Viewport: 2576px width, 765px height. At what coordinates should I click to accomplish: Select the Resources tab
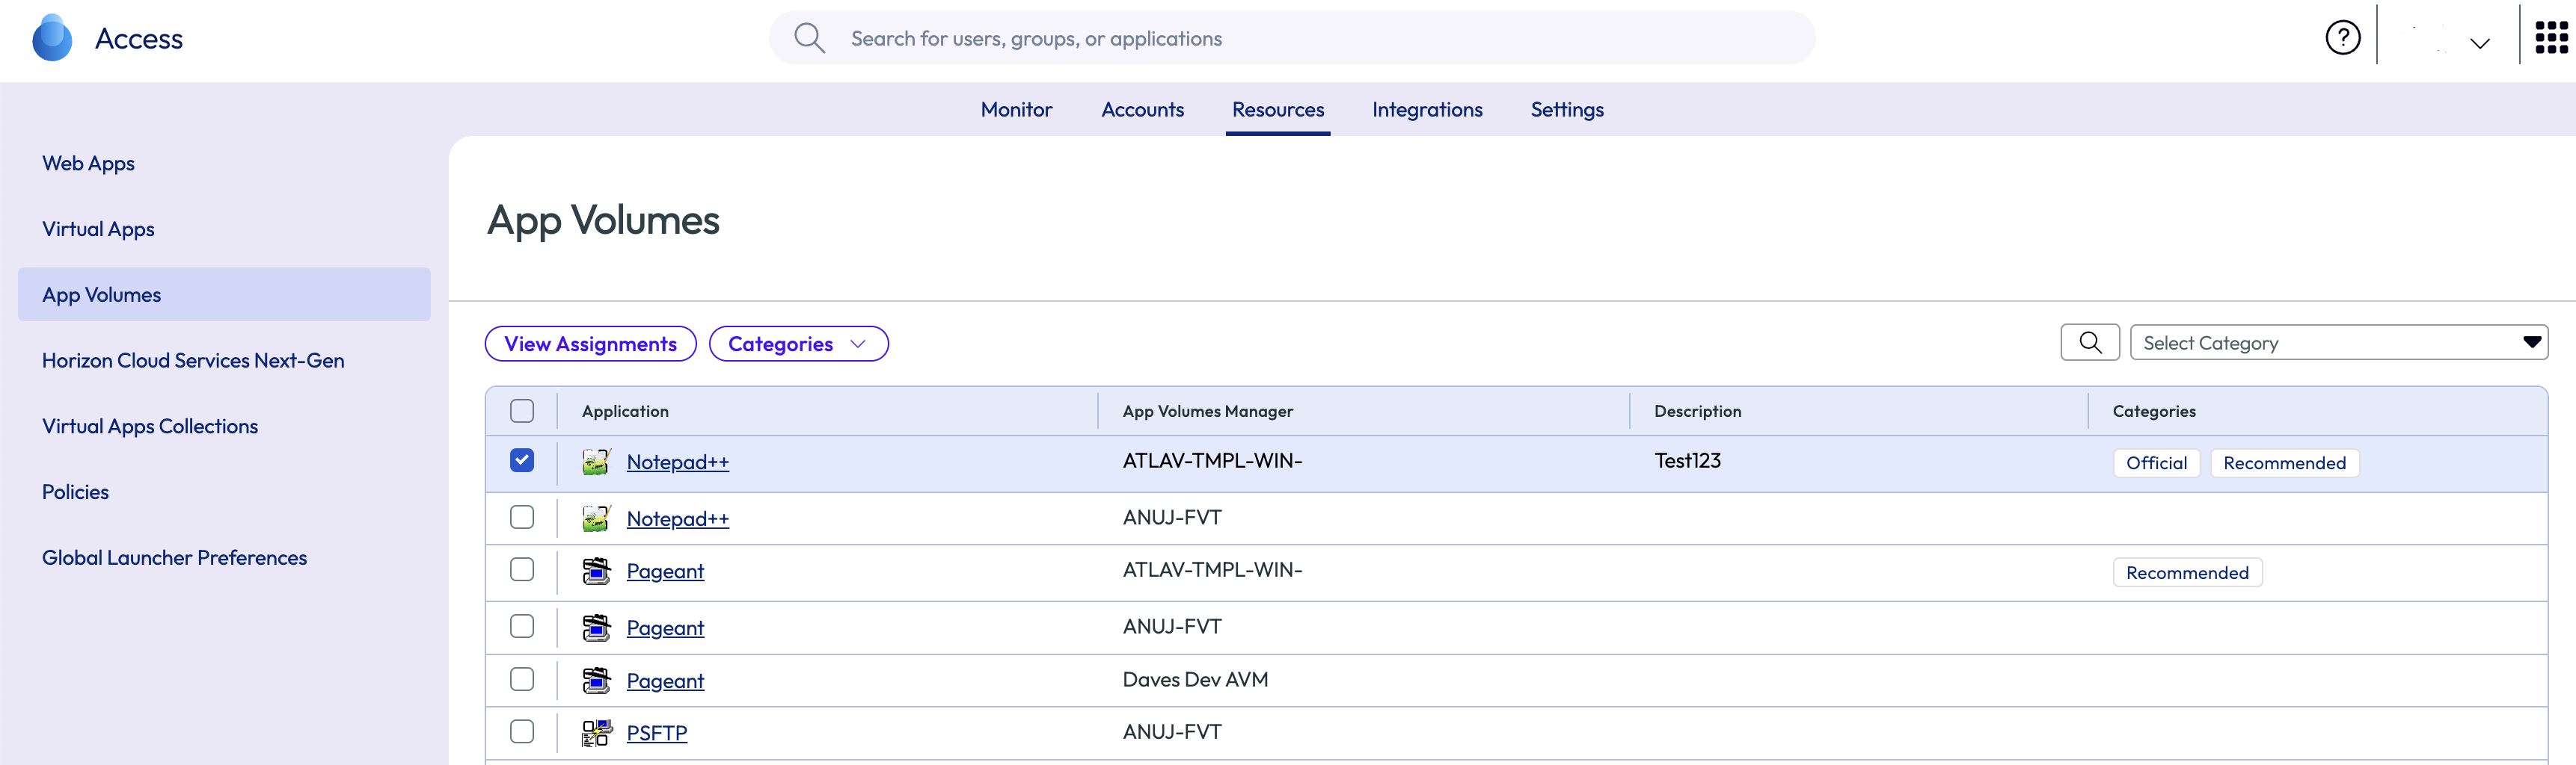[1278, 110]
